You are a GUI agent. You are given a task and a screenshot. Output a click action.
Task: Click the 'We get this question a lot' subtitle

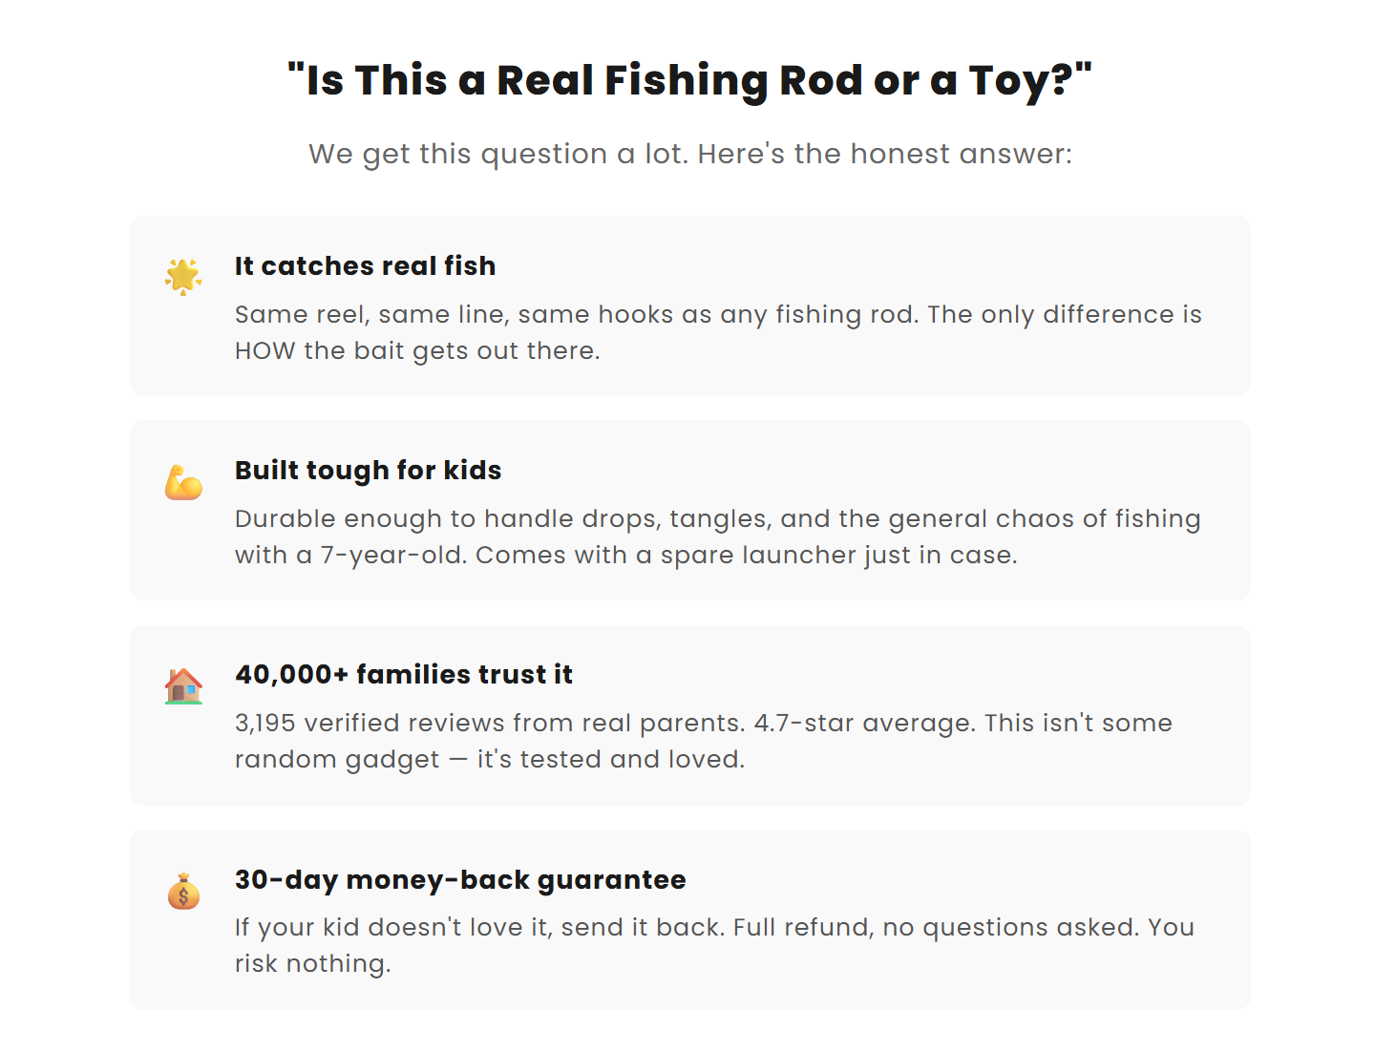coord(689,154)
